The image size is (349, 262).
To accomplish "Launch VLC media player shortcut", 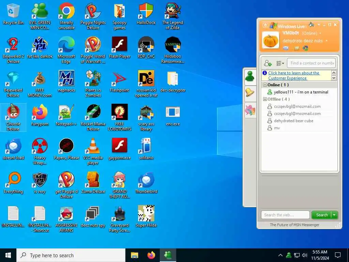I will 93,152.
